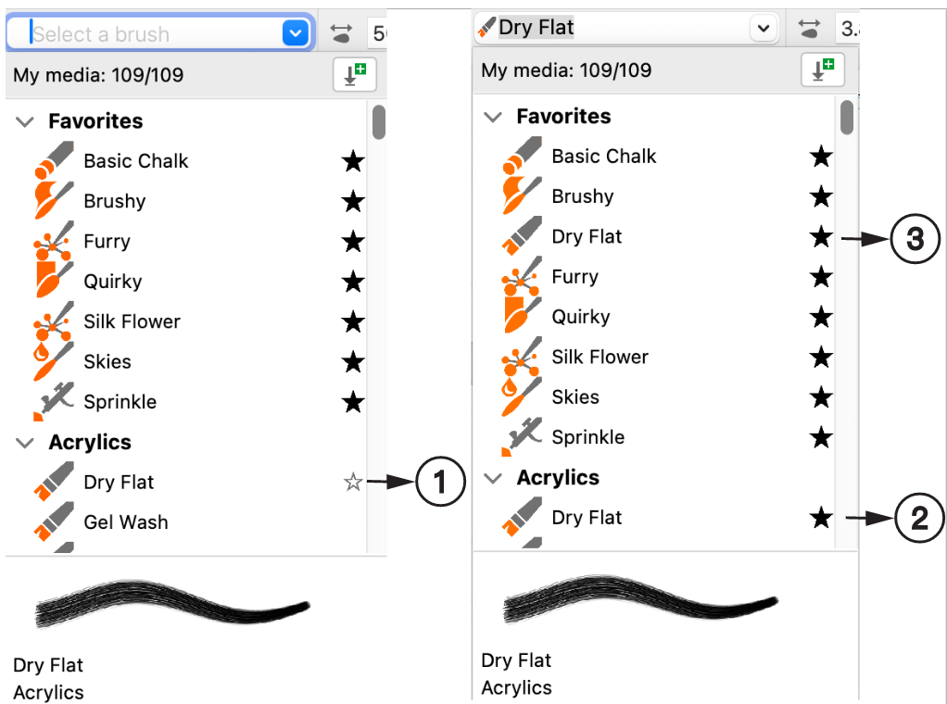This screenshot has width=947, height=704.
Task: Select Basic Chalk brush icon in left panel
Action: [x=55, y=160]
